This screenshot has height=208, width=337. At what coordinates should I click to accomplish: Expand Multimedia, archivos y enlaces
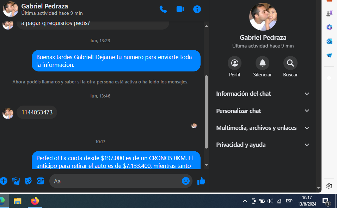click(x=263, y=128)
